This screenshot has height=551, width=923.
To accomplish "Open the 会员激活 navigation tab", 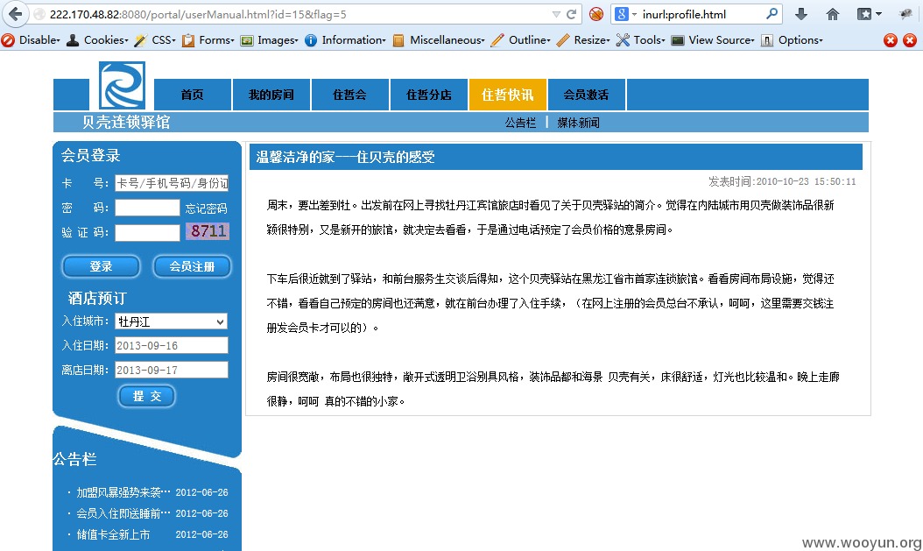I will (587, 95).
